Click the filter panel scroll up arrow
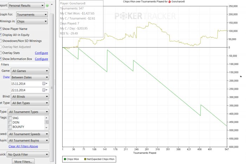Screen dimensions: 246x164 tap(52, 5)
